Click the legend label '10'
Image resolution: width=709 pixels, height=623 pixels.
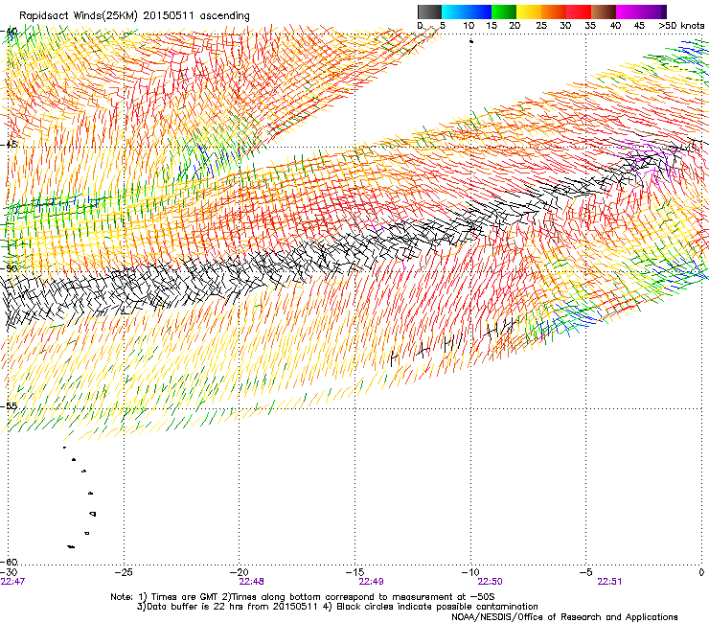point(469,26)
